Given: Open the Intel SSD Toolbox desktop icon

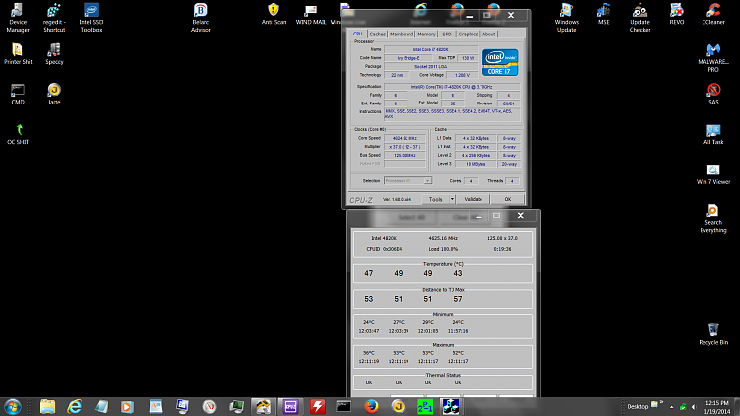Looking at the screenshot, I should (91, 18).
